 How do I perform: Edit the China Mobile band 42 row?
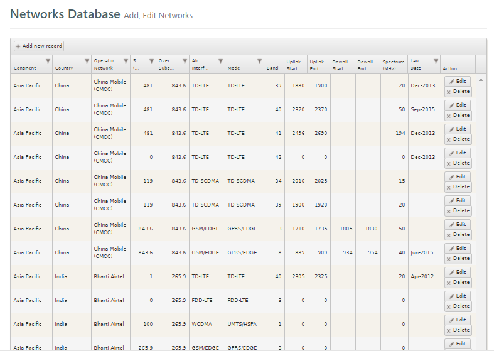(458, 153)
